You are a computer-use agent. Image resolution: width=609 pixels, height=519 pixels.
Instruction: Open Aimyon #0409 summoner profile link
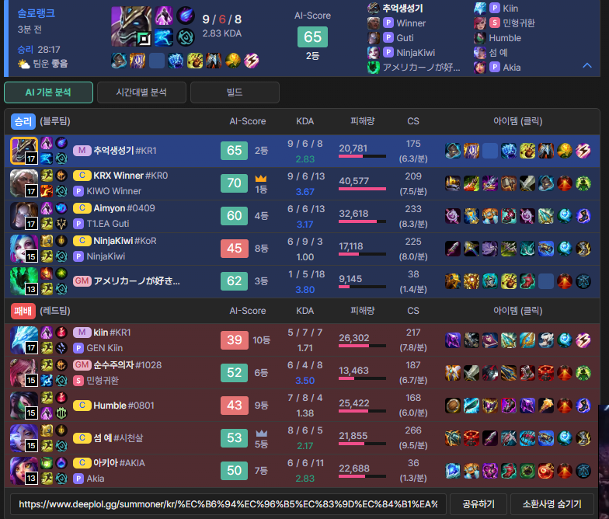pos(124,208)
